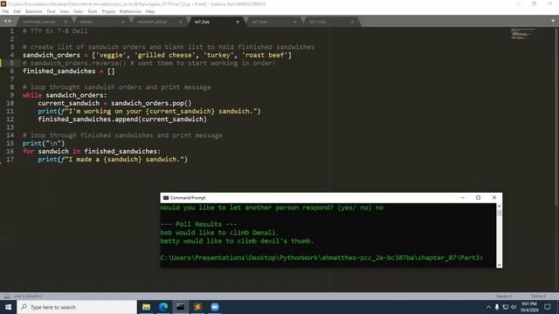The width and height of the screenshot is (559, 314).
Task: Open the Windows Start menu
Action: click(x=8, y=307)
